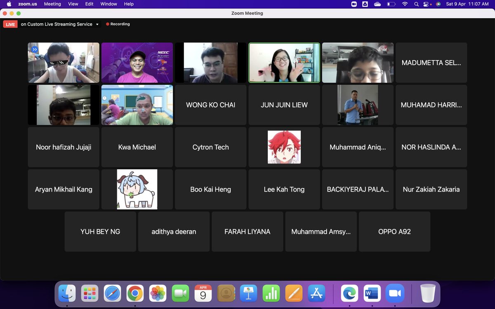Click the Custom Live Streaming Service label
This screenshot has height=309, width=495.
tap(57, 24)
